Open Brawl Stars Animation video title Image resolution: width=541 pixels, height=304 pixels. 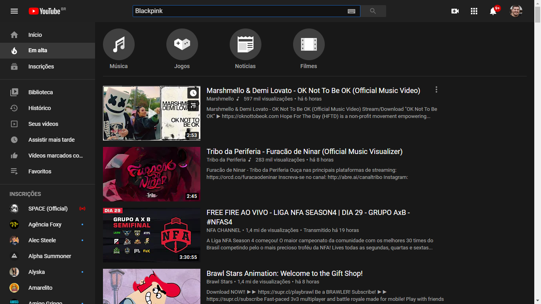coord(285,274)
